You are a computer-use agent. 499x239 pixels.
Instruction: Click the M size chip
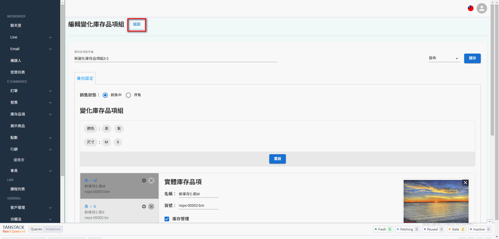(106, 142)
